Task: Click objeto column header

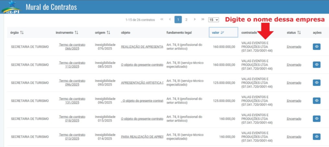Action: click(125, 33)
